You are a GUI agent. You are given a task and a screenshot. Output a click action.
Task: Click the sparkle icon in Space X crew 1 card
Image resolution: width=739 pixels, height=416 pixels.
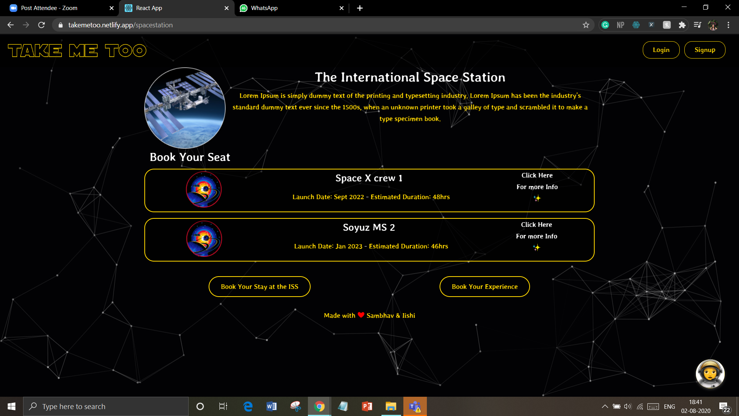point(537,198)
